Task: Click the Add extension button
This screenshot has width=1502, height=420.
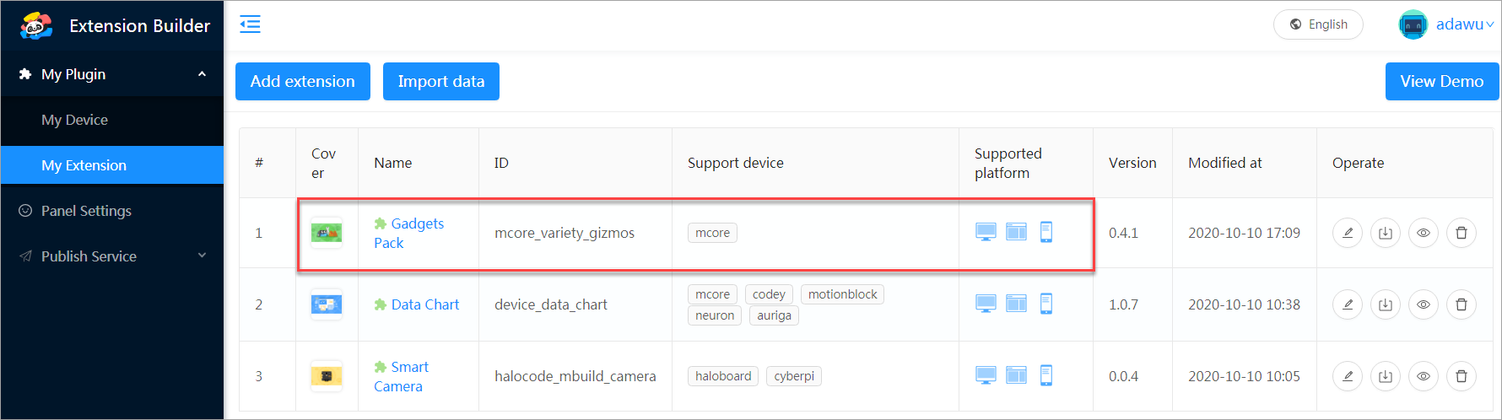Action: (x=302, y=82)
